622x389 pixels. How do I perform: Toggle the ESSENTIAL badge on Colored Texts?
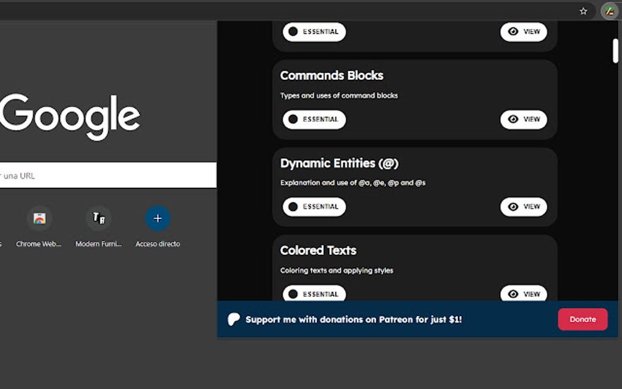click(x=313, y=294)
